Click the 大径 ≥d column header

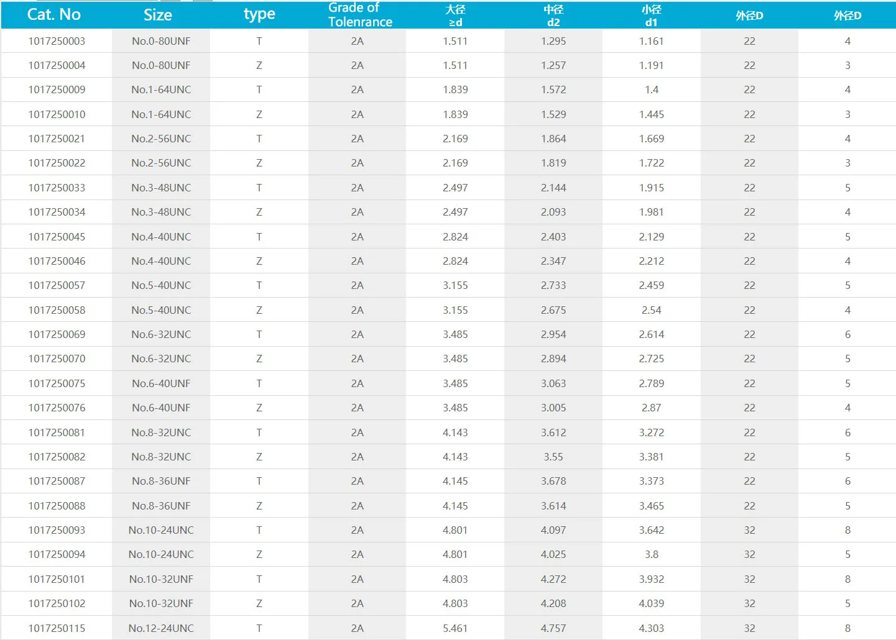[x=455, y=16]
